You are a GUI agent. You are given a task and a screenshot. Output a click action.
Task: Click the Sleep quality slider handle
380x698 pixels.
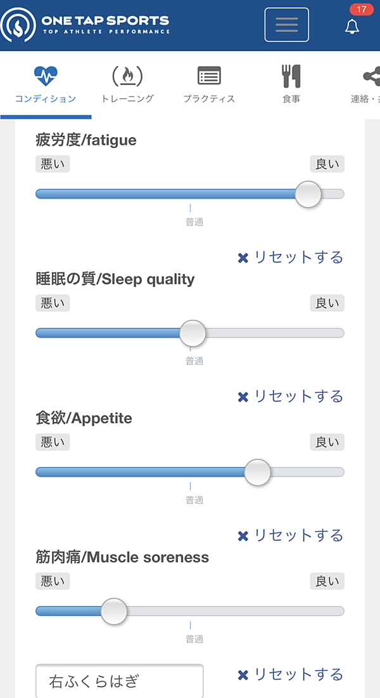(193, 333)
